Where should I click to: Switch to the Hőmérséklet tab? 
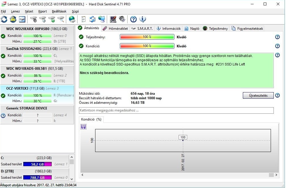tap(116, 29)
